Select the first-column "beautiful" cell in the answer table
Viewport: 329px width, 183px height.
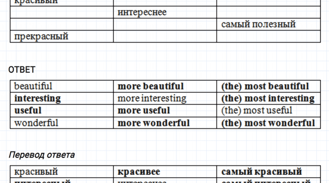tap(33, 86)
